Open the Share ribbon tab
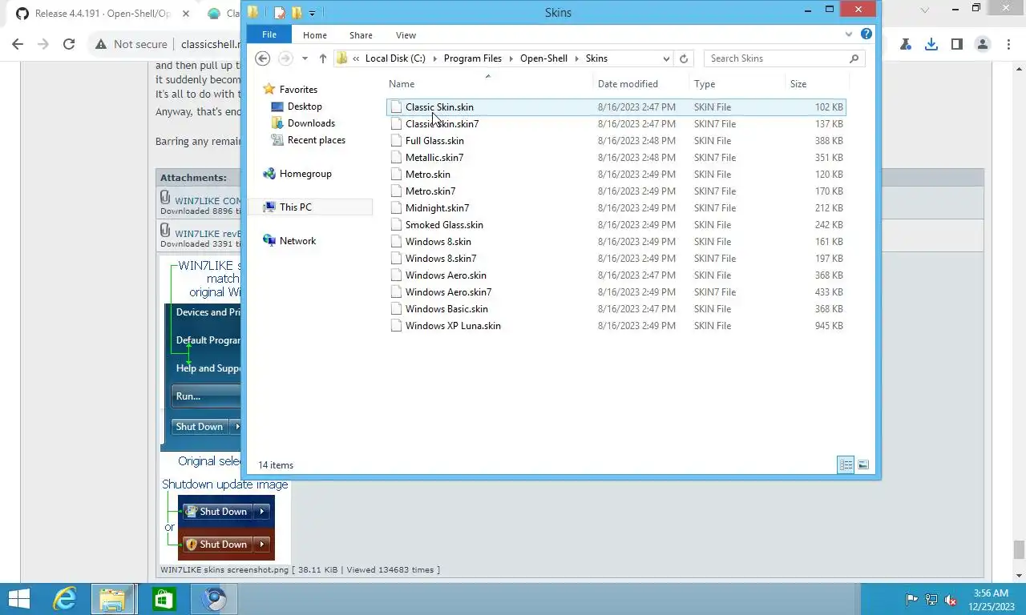This screenshot has width=1026, height=615. tap(361, 35)
